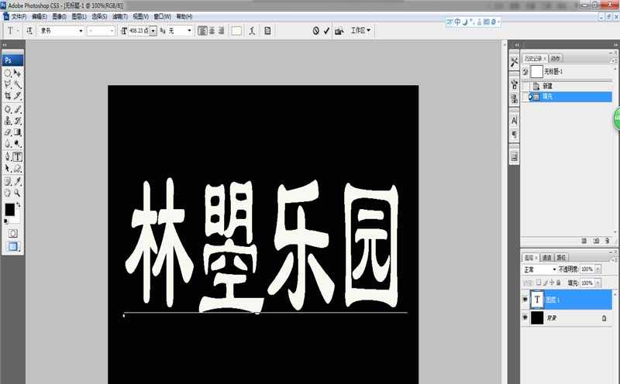Select the Clone Stamp tool
Viewport: 620px width, 384px height.
[8, 121]
